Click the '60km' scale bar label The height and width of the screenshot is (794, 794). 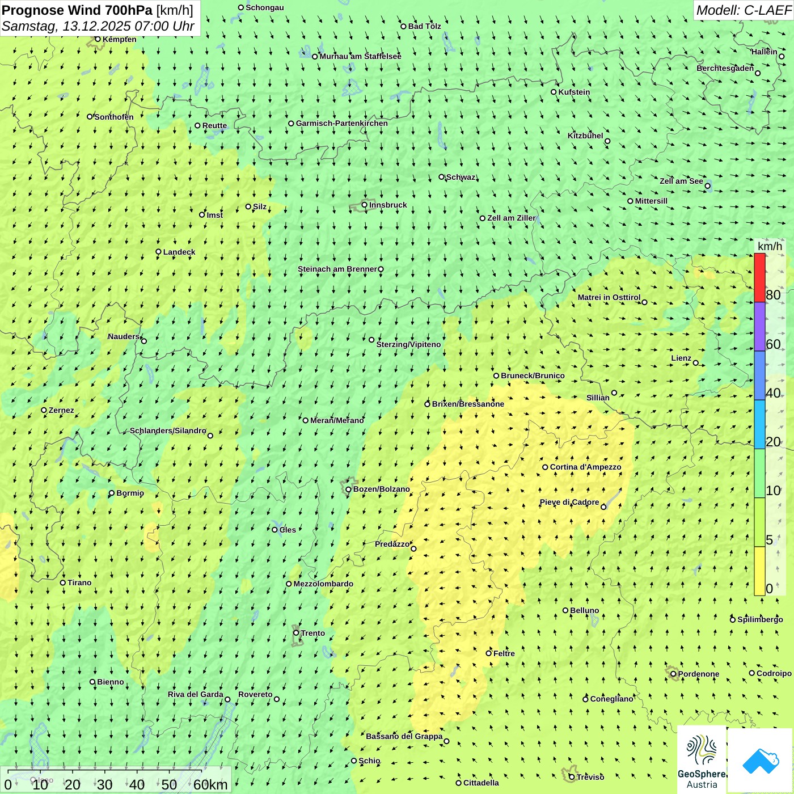click(210, 784)
